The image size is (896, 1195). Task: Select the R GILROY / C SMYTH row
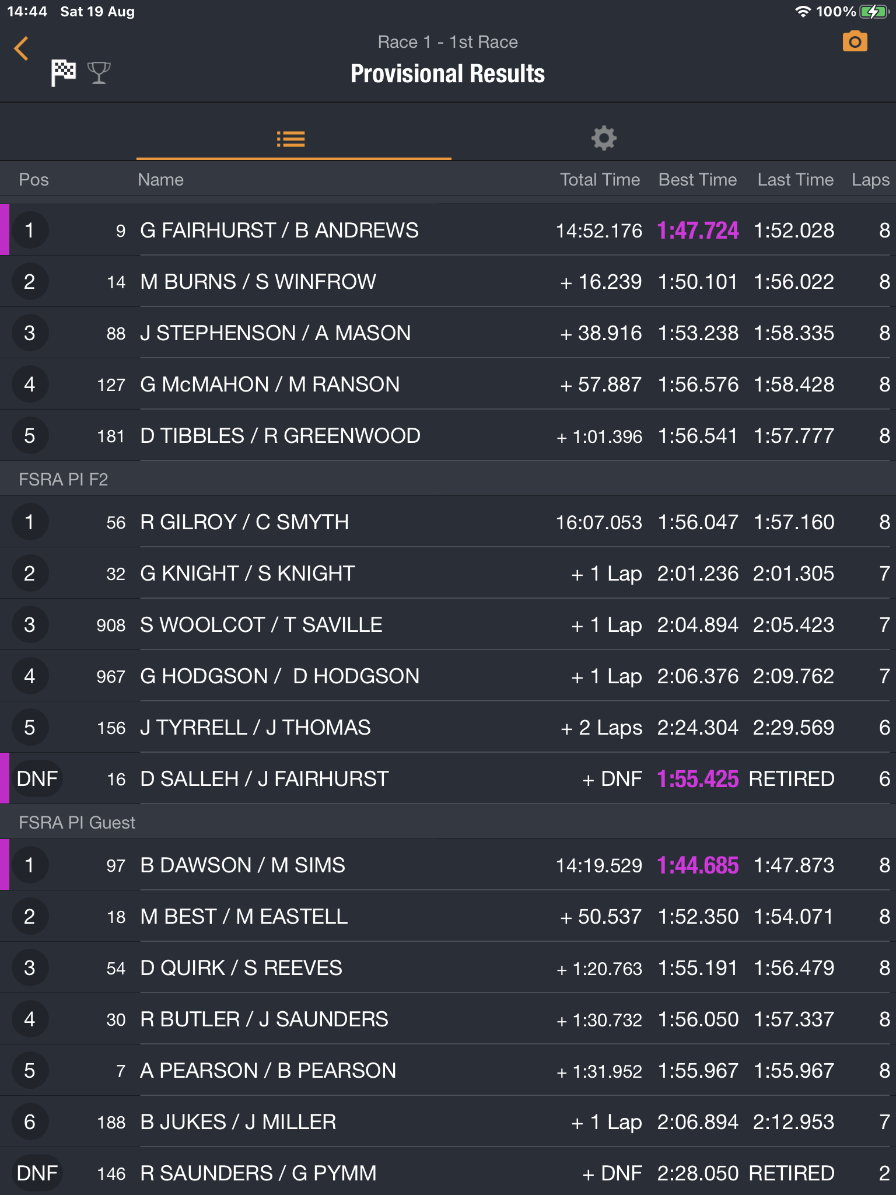pyautogui.click(x=244, y=522)
